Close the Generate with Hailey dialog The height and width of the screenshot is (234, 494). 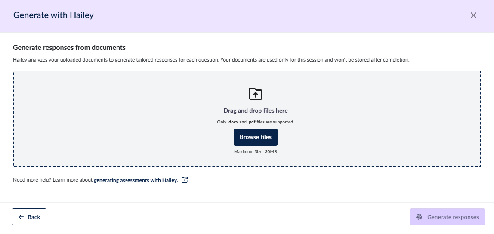tap(473, 15)
